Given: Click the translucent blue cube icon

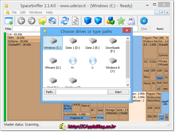Looking at the screenshot, I should point(98,21).
